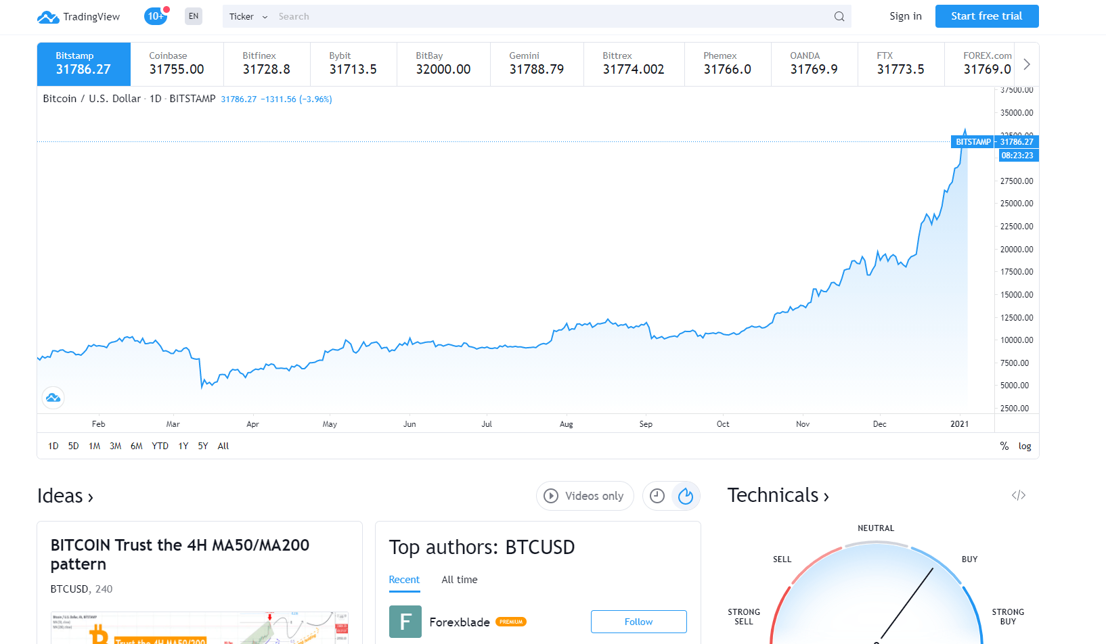The height and width of the screenshot is (644, 1106).
Task: Set chart range to 5D
Action: point(74,446)
